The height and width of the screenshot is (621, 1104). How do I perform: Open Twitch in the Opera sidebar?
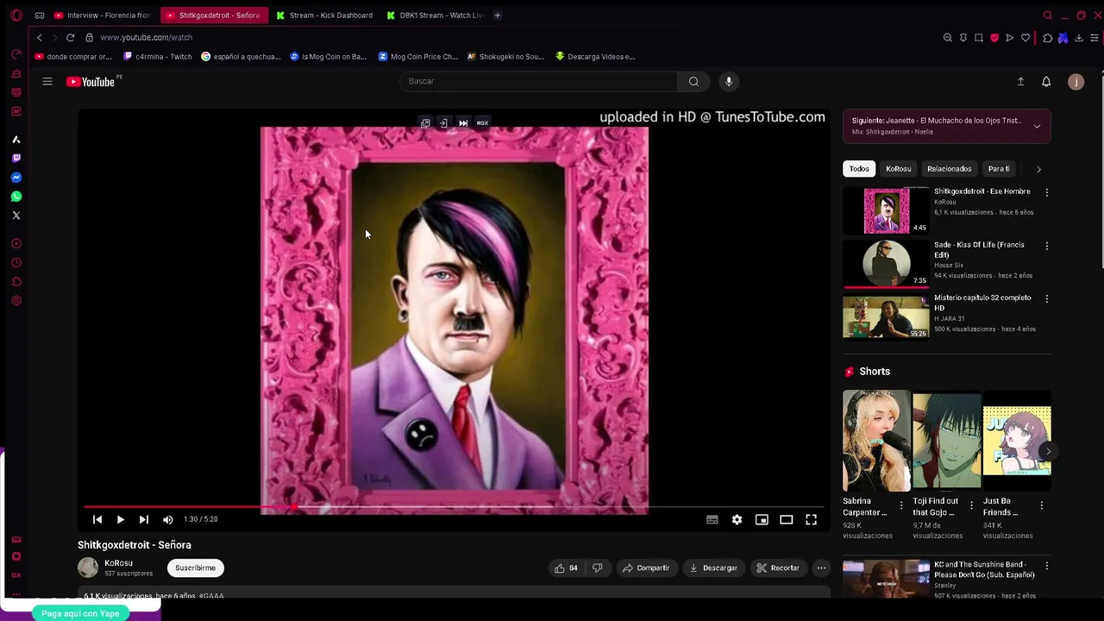[16, 159]
